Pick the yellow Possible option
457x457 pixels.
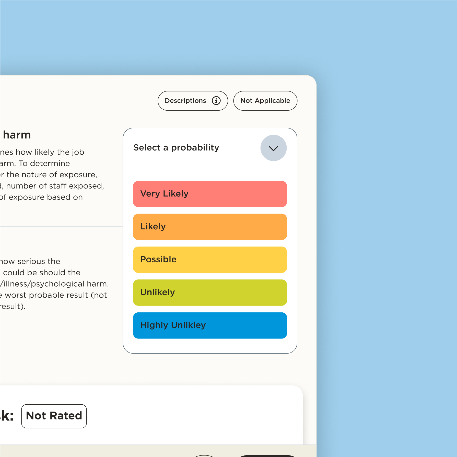[x=210, y=260]
